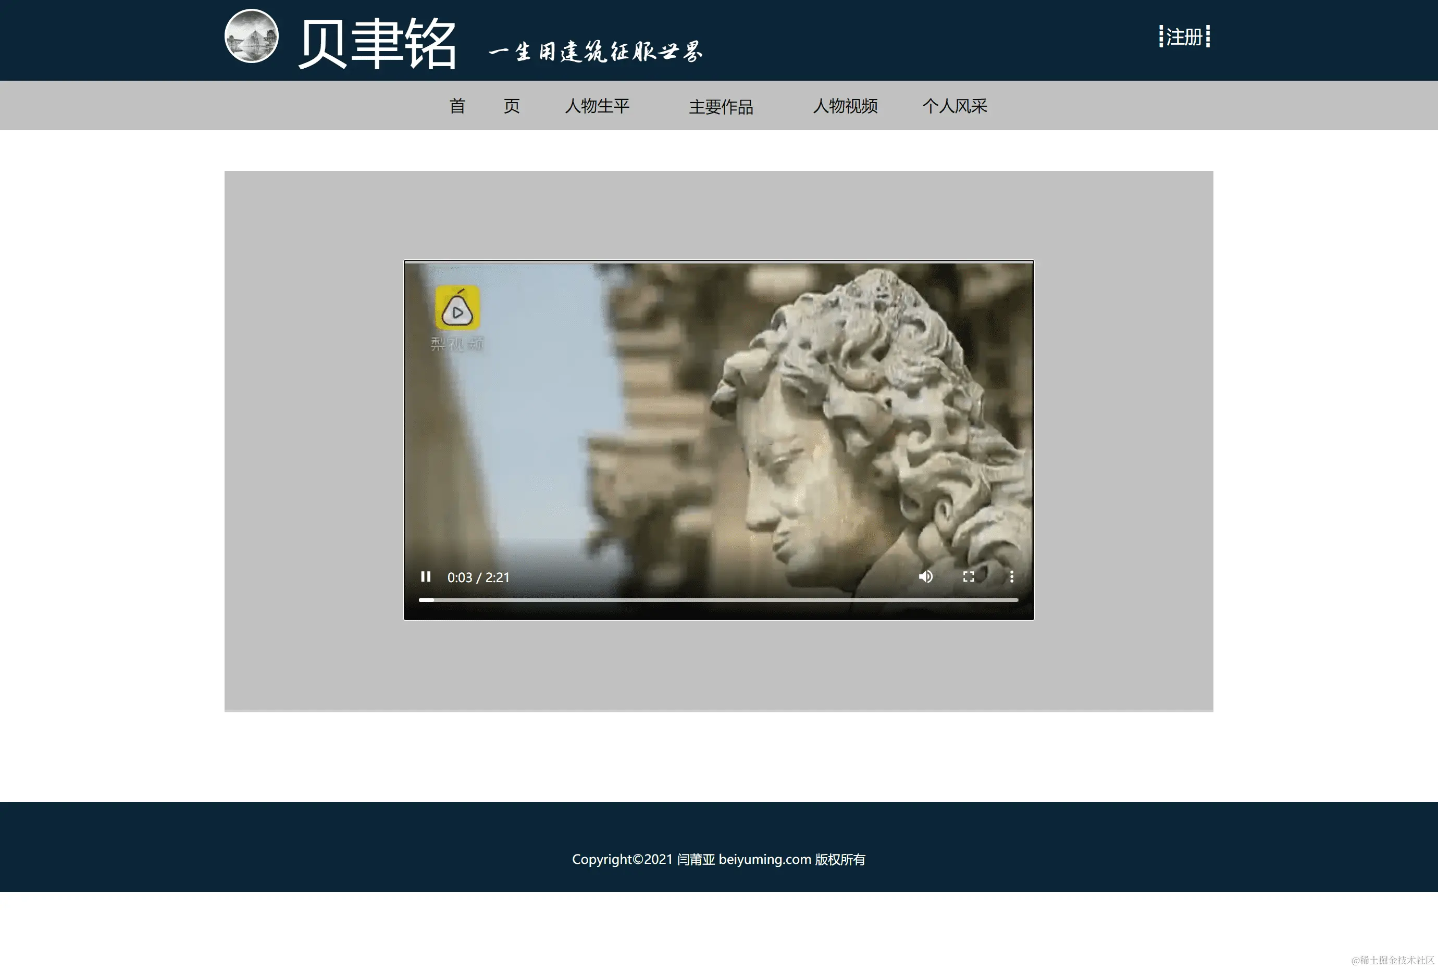Click the speaker icon on the player
Image resolution: width=1438 pixels, height=969 pixels.
[925, 577]
